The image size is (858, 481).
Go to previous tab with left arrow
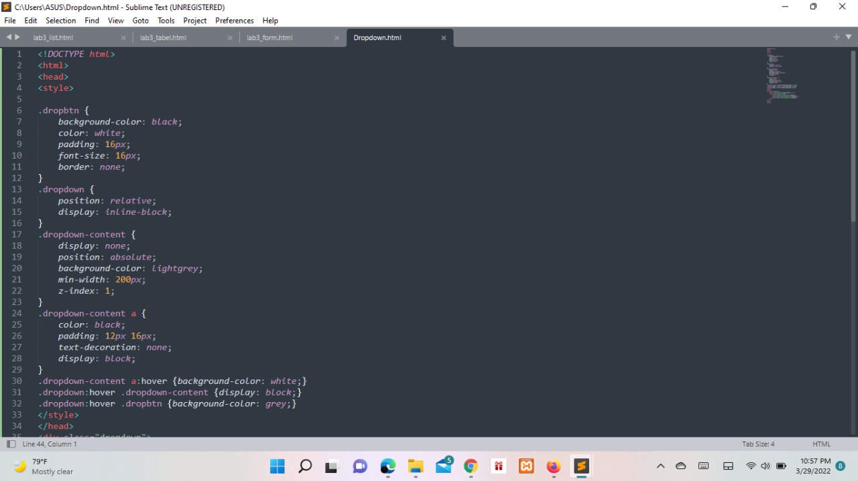click(x=9, y=37)
